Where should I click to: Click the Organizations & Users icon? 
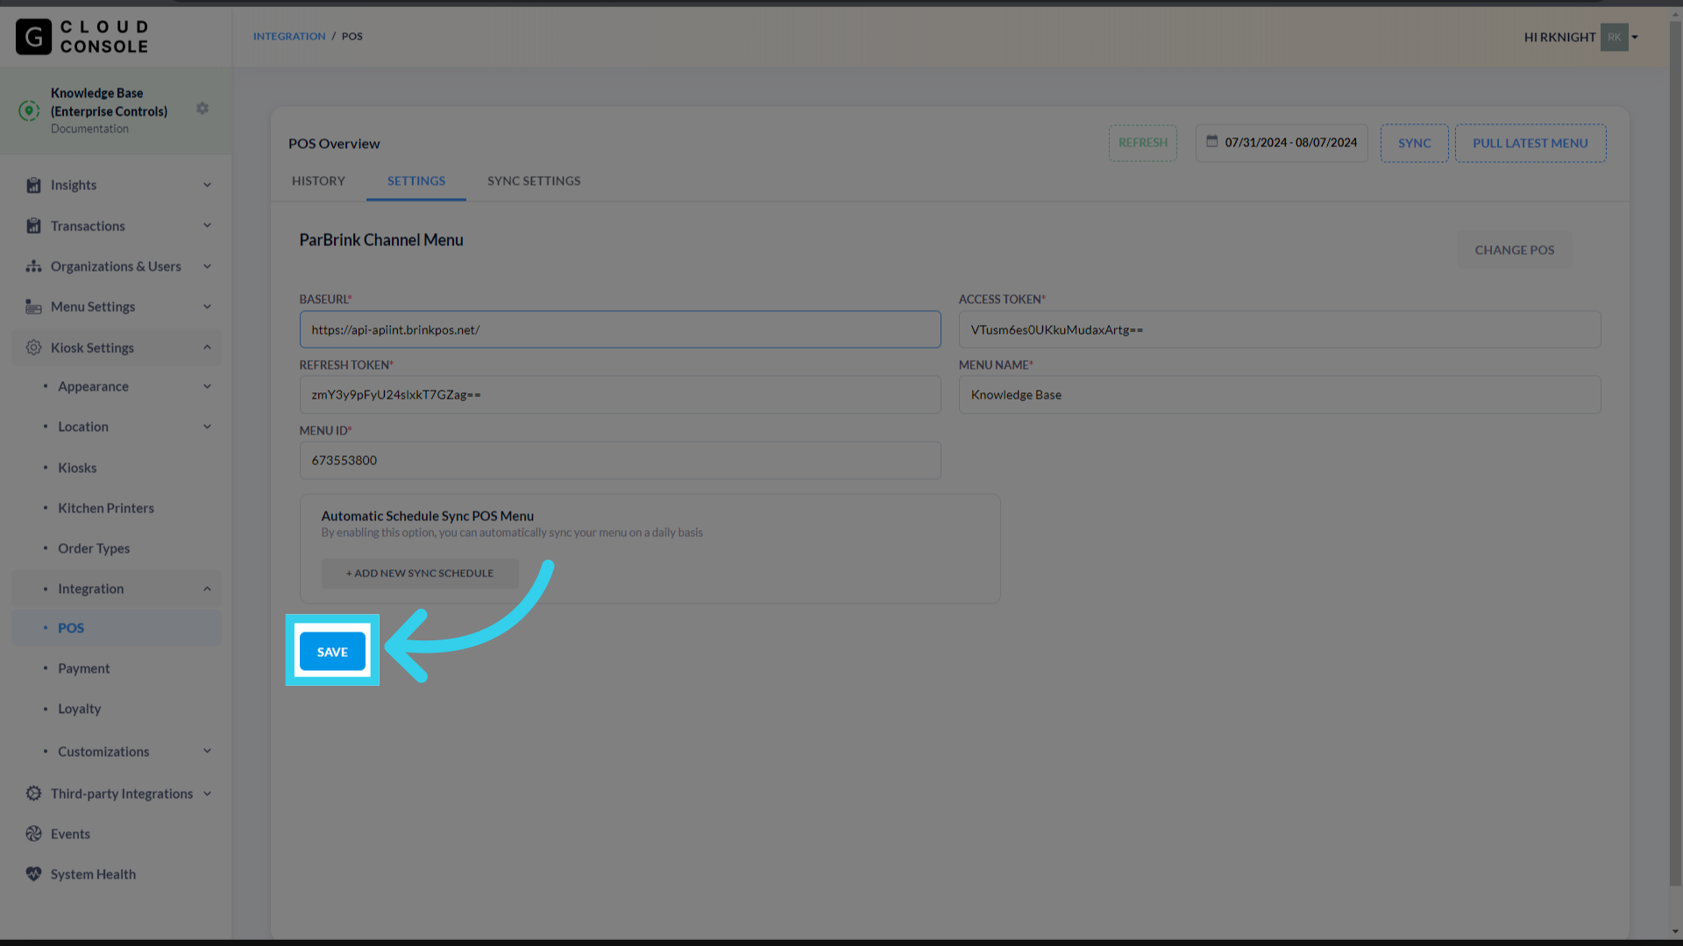click(x=33, y=266)
